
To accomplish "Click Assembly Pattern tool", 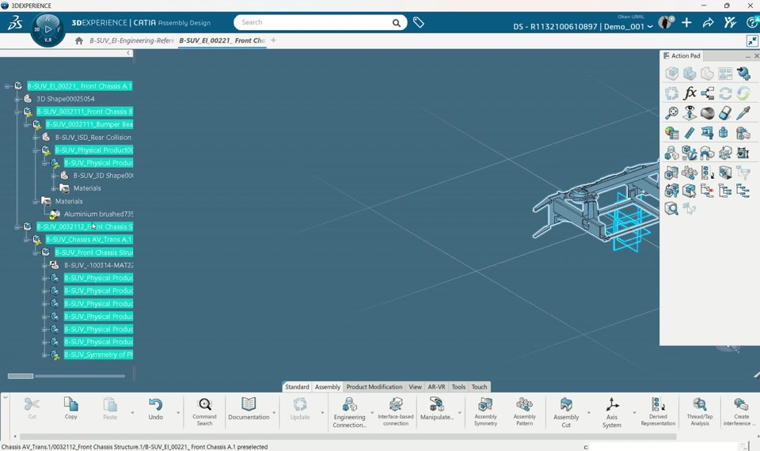I will pyautogui.click(x=524, y=411).
